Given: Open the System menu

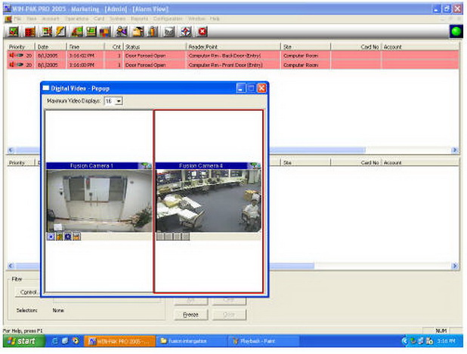Looking at the screenshot, I should point(117,19).
